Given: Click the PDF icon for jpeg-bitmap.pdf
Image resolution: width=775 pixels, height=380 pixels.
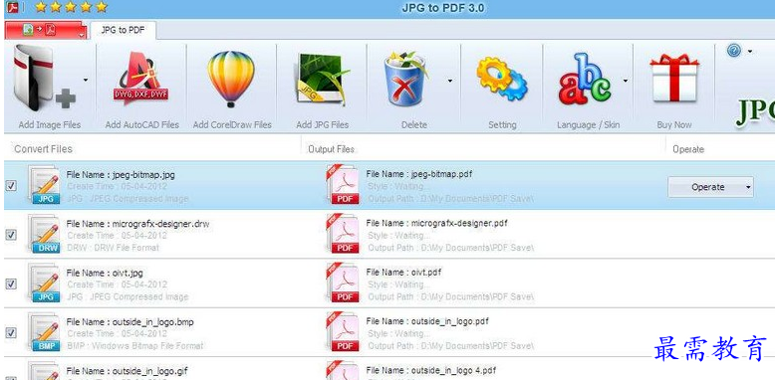Looking at the screenshot, I should click(x=343, y=185).
